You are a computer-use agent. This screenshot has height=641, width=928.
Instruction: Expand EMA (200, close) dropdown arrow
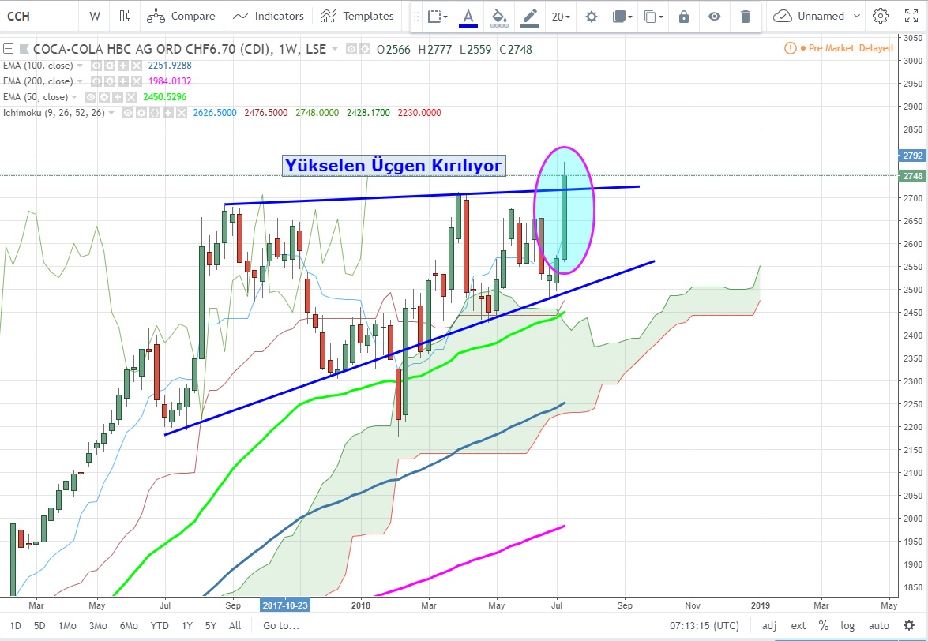pyautogui.click(x=80, y=81)
